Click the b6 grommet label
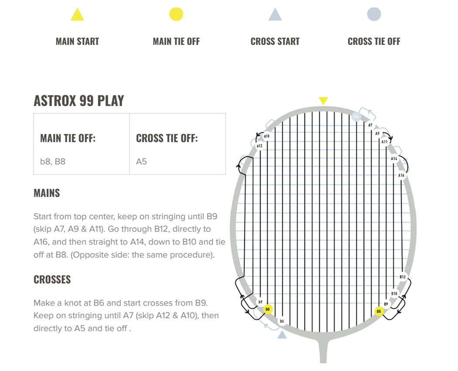The image size is (458, 371). click(x=282, y=321)
